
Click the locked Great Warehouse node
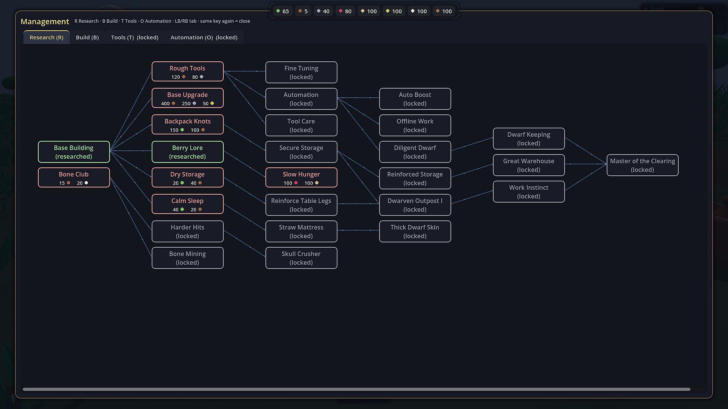tap(529, 165)
